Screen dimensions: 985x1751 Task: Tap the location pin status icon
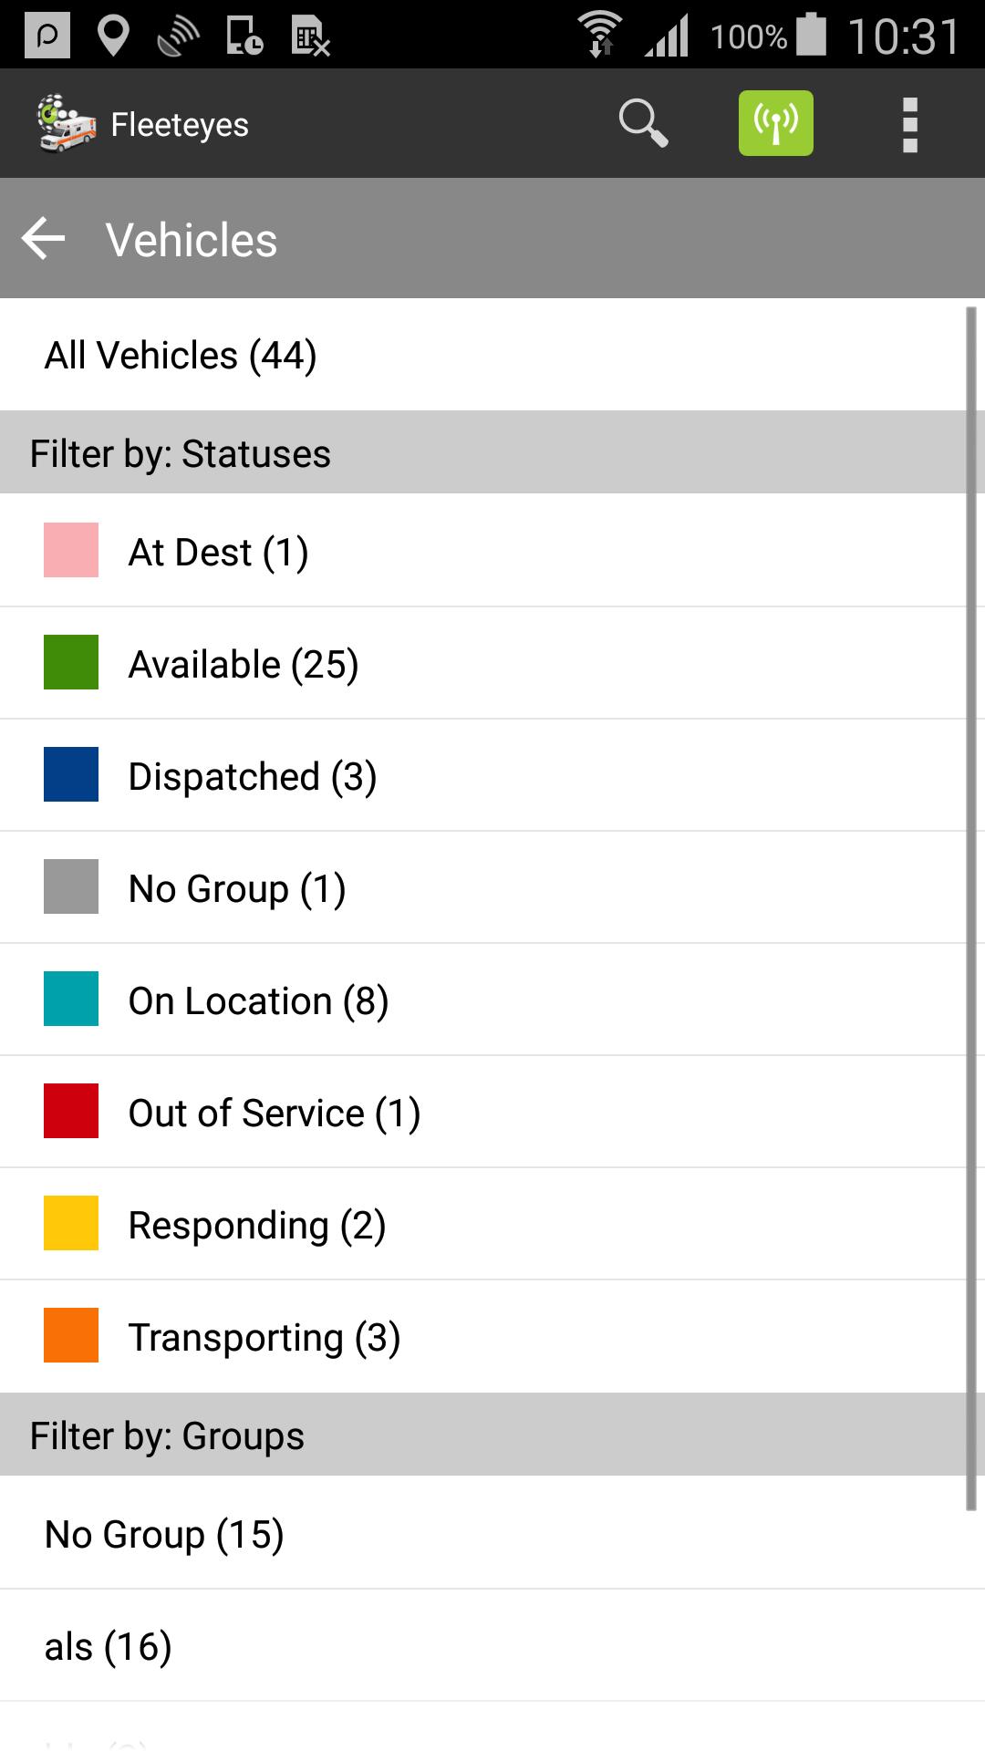point(113,36)
